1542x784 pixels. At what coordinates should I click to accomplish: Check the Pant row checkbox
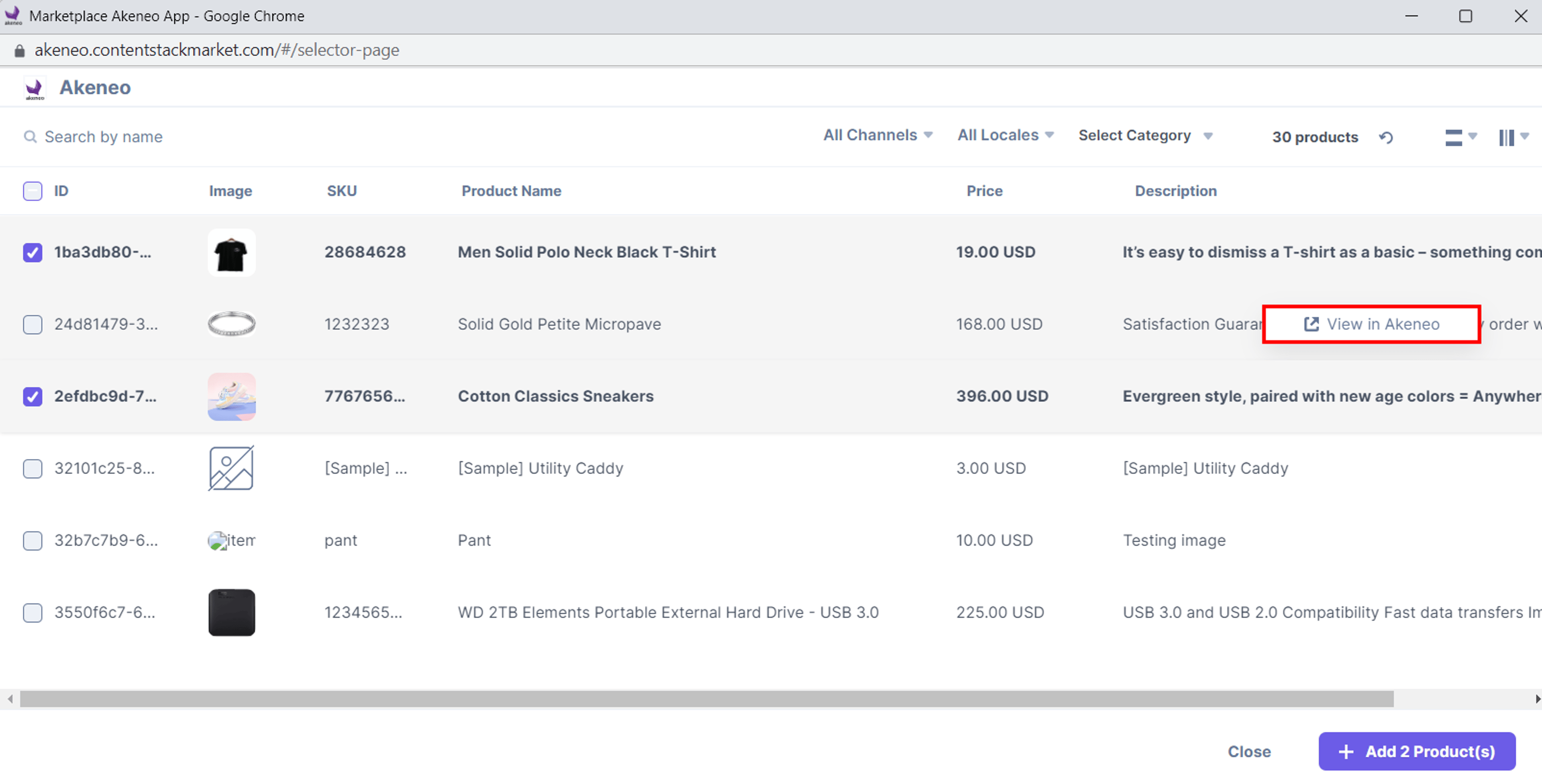32,540
